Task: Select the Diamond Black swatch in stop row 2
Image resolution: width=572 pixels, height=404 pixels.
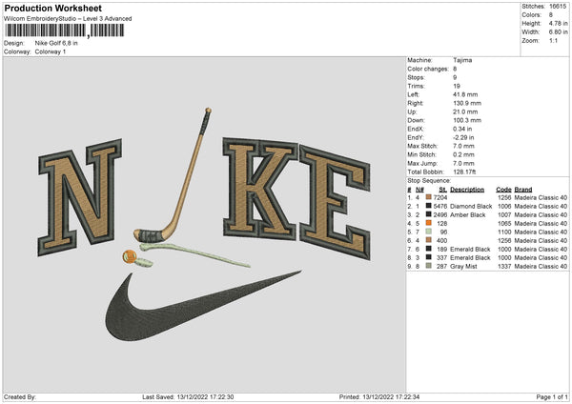Action: pyautogui.click(x=429, y=206)
